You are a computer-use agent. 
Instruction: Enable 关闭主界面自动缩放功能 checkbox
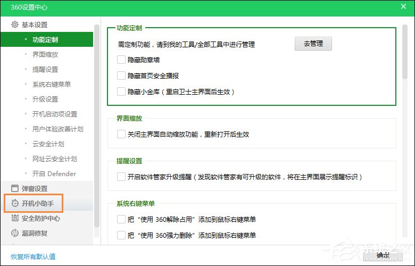click(x=121, y=134)
